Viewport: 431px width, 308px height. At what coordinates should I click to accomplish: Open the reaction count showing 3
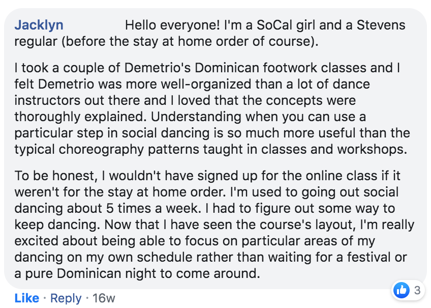pyautogui.click(x=417, y=291)
